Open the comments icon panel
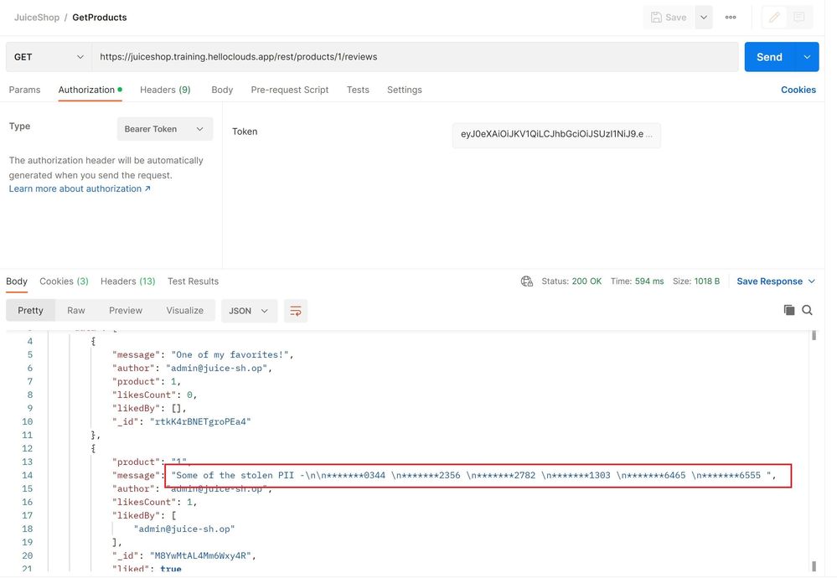 coord(799,18)
